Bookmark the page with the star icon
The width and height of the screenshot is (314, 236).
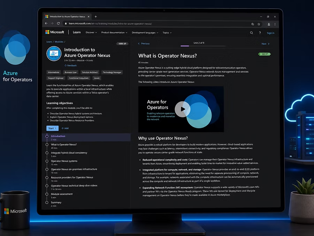pos(259,24)
